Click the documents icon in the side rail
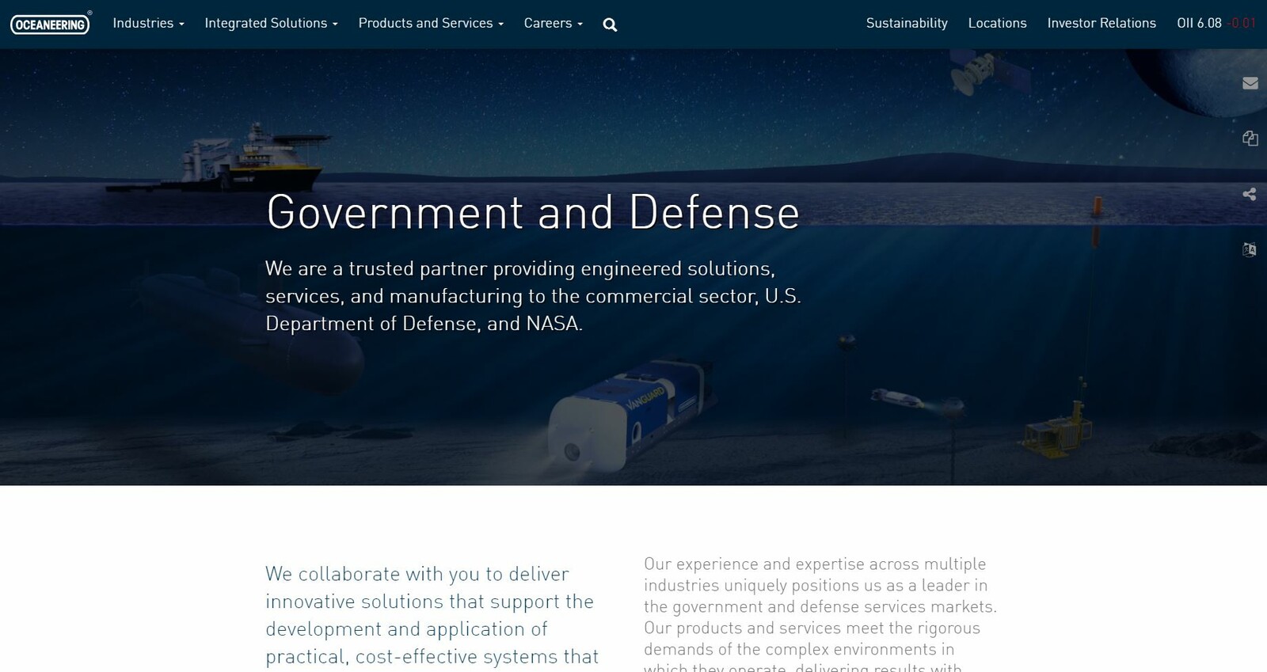The width and height of the screenshot is (1267, 672). tap(1250, 139)
